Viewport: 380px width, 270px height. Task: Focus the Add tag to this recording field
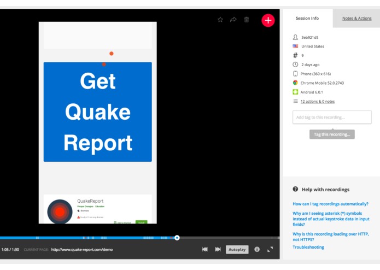point(332,117)
